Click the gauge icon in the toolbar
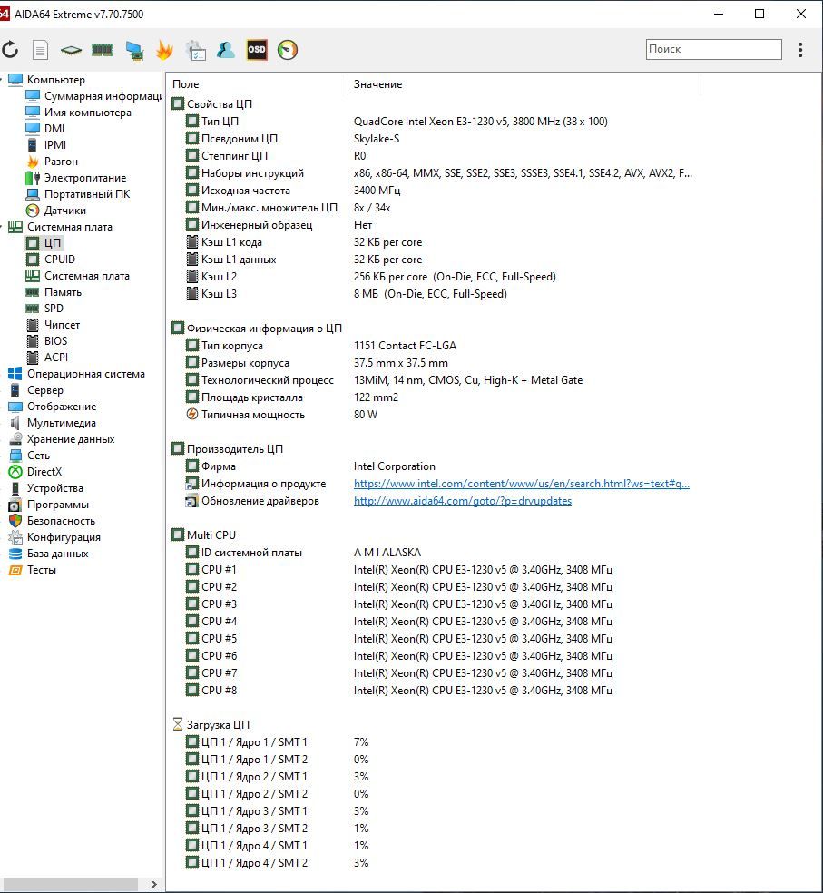Viewport: 823px width, 893px height. pos(288,50)
